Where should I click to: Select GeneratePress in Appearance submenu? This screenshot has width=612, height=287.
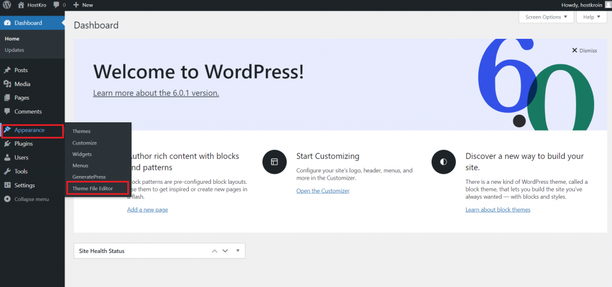(89, 177)
